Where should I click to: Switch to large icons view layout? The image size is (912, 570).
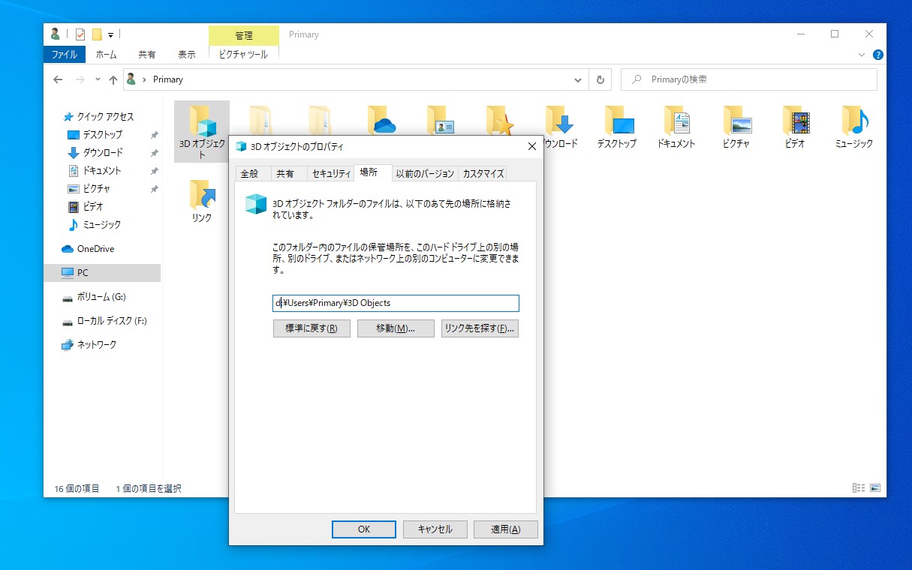point(875,488)
